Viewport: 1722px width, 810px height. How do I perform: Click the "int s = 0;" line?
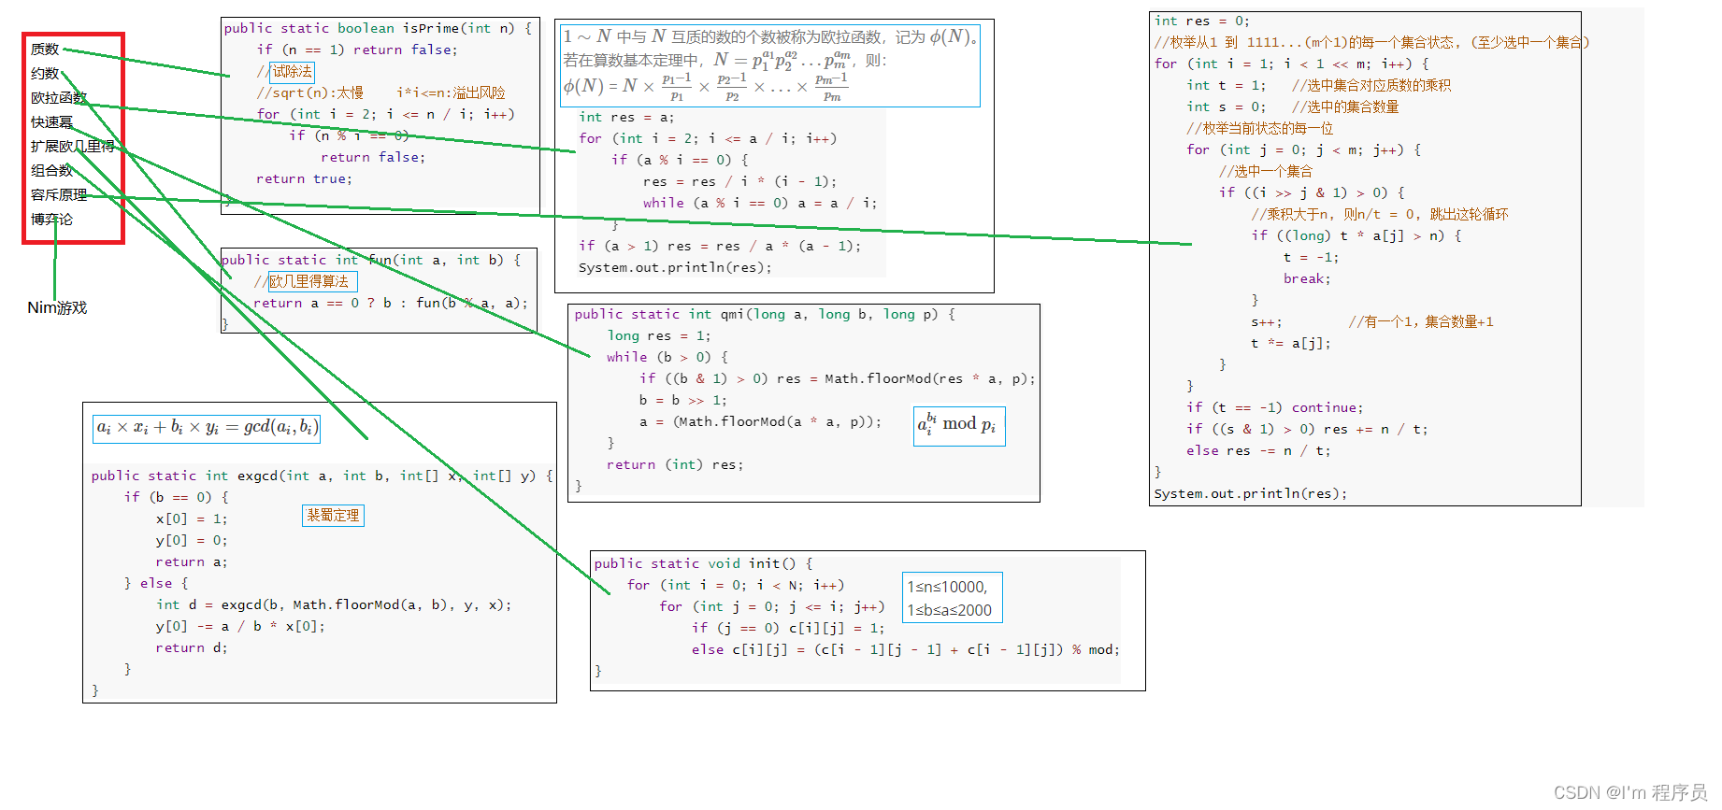1227,107
